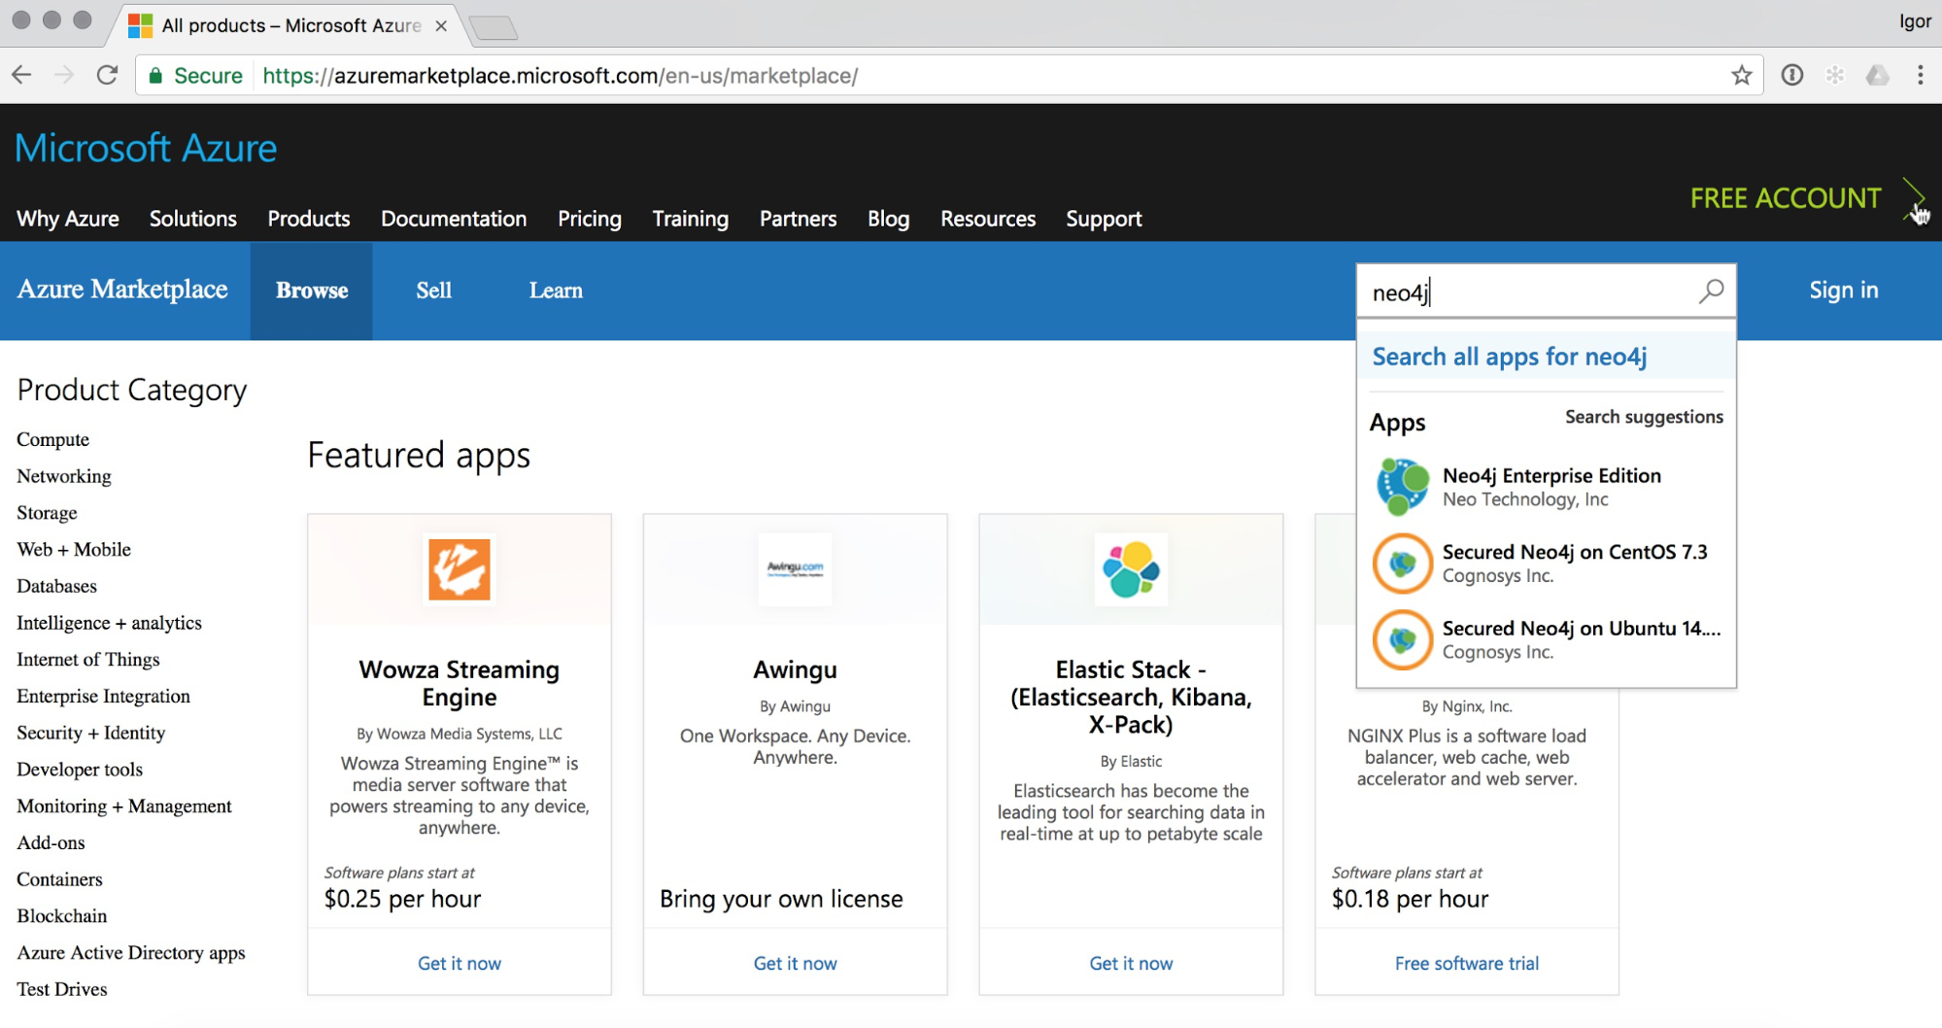Click the Elastic Stack logo
This screenshot has height=1028, width=1942.
(x=1131, y=569)
